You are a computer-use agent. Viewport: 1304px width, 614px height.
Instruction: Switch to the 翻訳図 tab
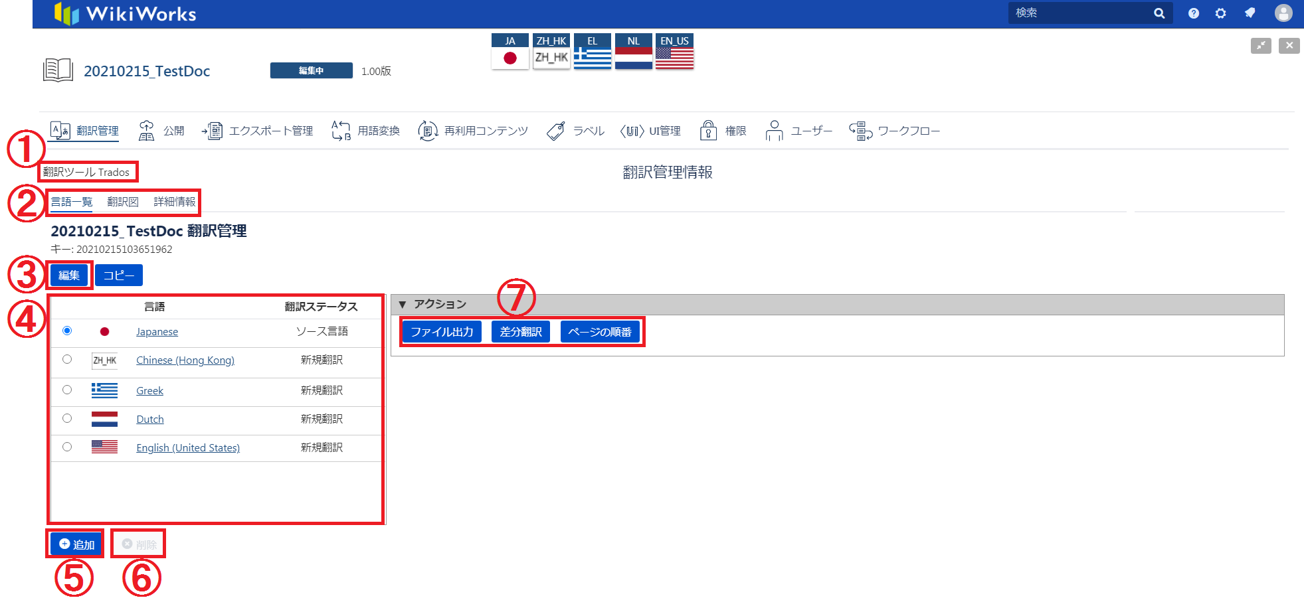(x=123, y=202)
